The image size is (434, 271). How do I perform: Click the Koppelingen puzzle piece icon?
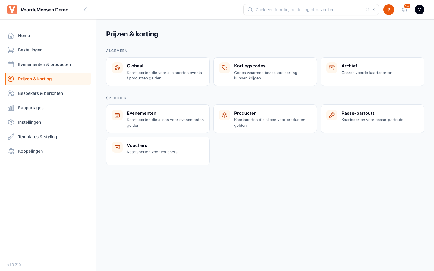(x=11, y=151)
